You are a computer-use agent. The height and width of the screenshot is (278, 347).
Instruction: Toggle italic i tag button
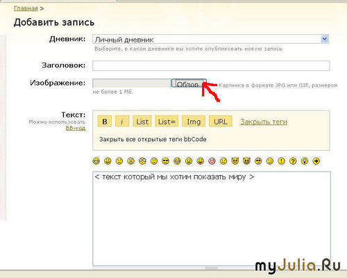(x=122, y=122)
